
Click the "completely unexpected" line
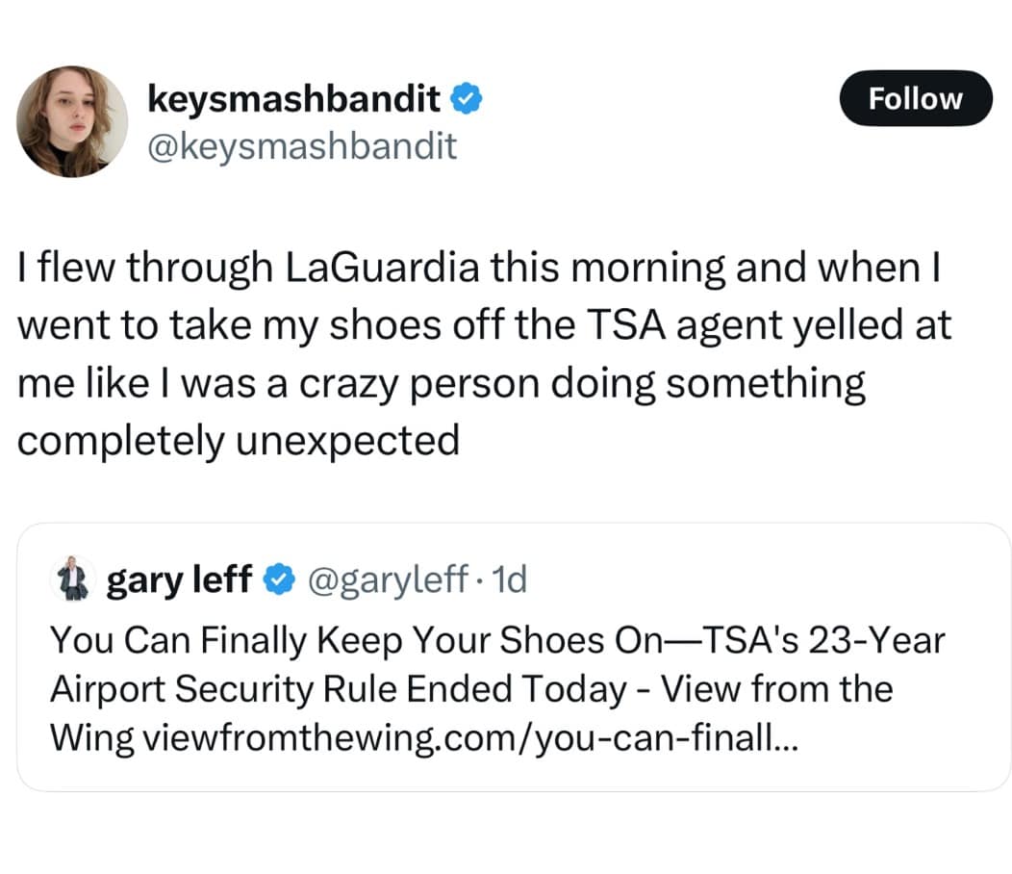tap(238, 440)
